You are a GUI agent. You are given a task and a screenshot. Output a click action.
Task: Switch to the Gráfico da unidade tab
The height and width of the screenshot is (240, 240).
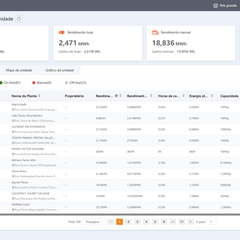60,70
